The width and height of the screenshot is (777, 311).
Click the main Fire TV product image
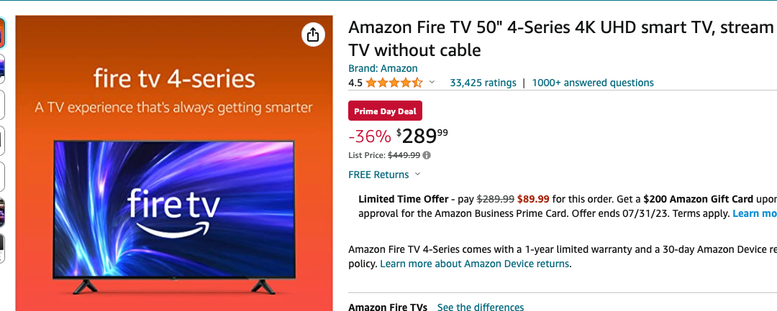pyautogui.click(x=174, y=208)
